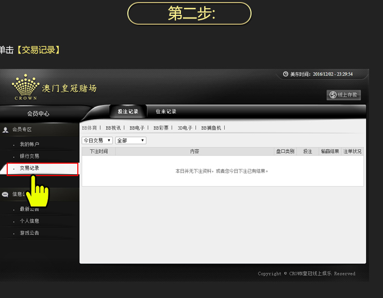The width and height of the screenshot is (383, 298).
Task: Select the BB体育 category link
Action: pos(89,128)
